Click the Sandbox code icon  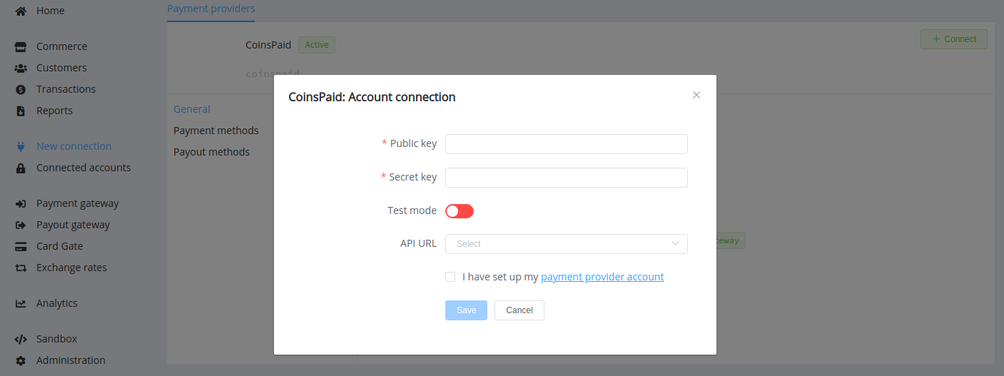21,339
